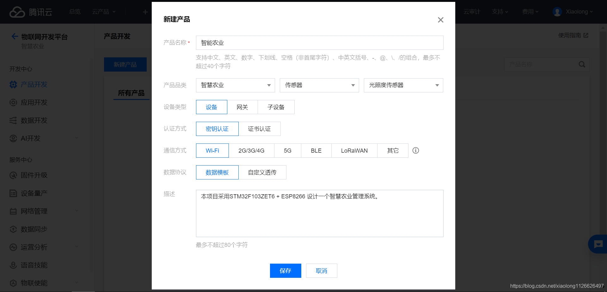Screen dimensions: 607x292
Task: Expand the 费用 menu
Action: [530, 12]
